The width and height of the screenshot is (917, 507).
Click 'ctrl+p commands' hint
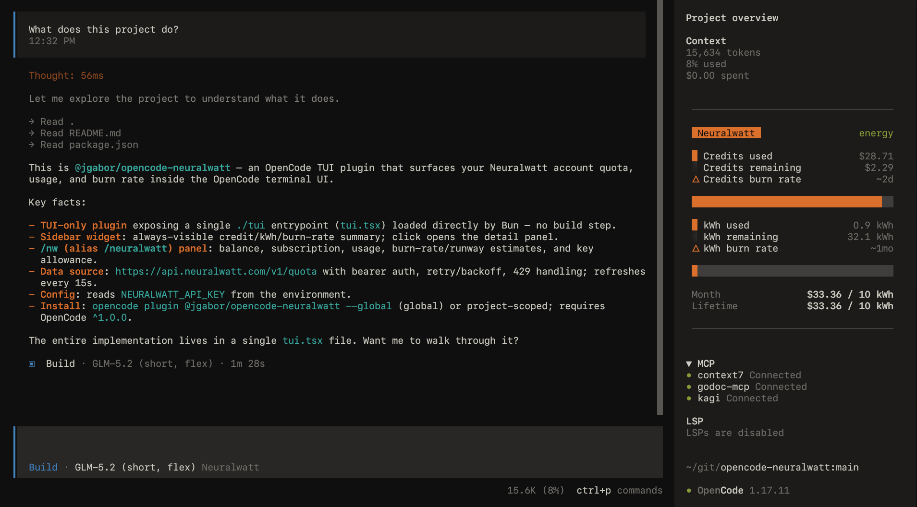[619, 490]
